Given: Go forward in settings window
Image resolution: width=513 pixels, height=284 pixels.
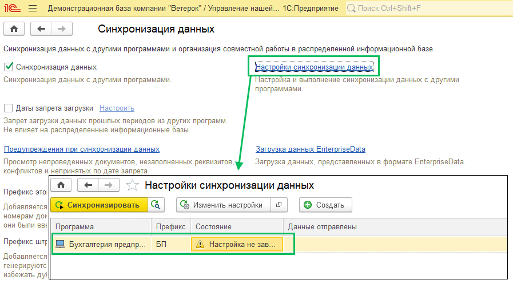Looking at the screenshot, I should point(109,185).
